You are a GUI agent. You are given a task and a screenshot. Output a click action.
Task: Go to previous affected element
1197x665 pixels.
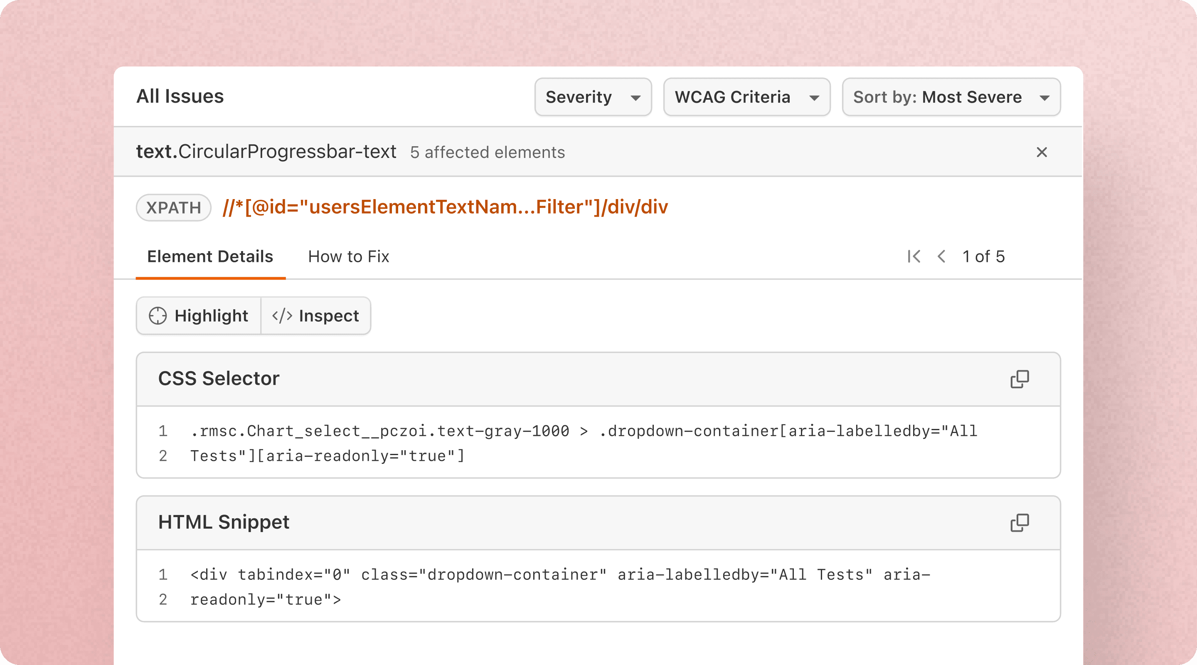click(941, 256)
